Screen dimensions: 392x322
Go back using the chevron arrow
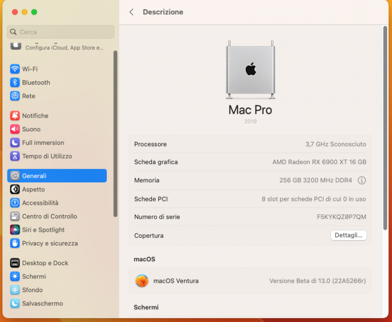[x=131, y=12]
